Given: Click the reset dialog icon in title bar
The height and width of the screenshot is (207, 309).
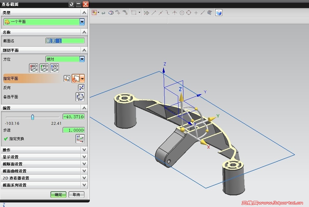Looking at the screenshot, I should point(72,4).
